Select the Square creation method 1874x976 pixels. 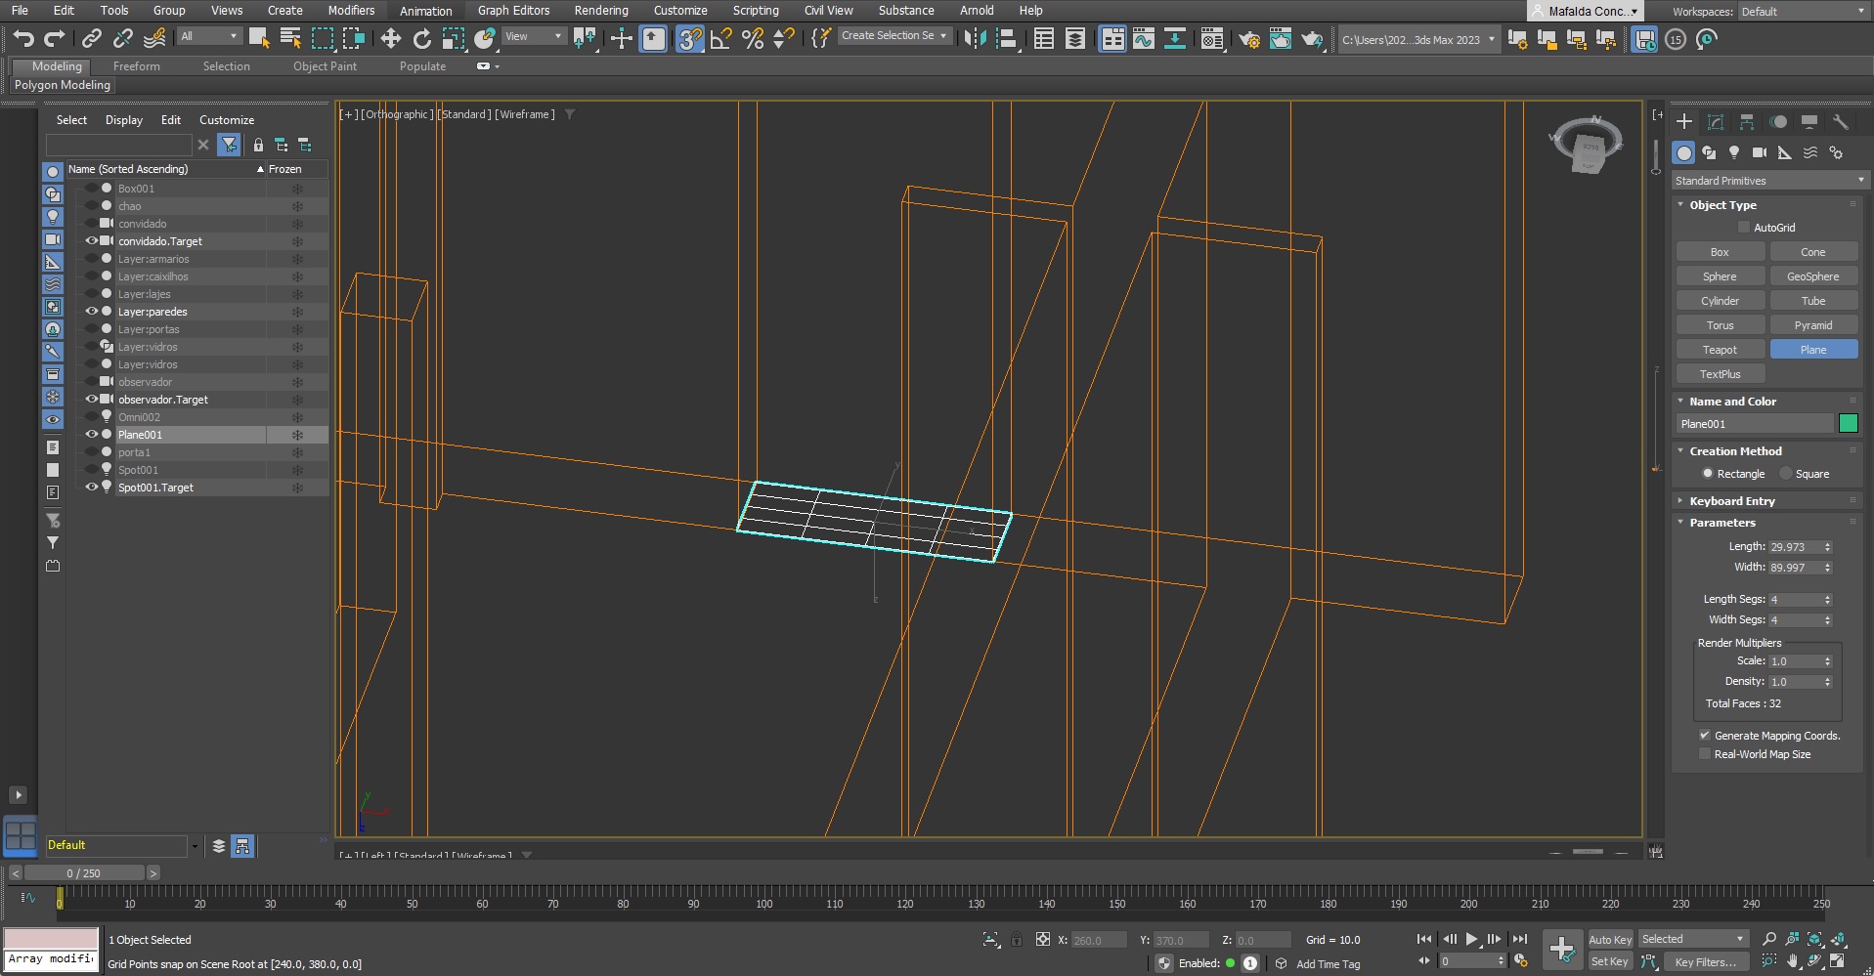1786,474
